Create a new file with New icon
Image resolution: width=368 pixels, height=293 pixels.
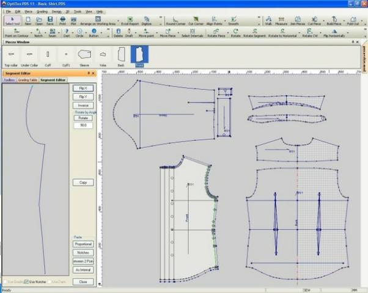tap(28, 21)
